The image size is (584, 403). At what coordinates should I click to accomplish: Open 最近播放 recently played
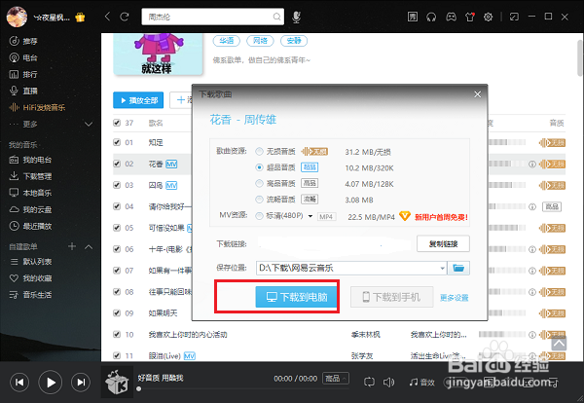click(x=30, y=226)
